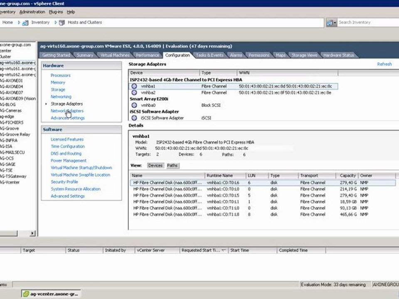Sort devices by the LUN column header

[257, 175]
